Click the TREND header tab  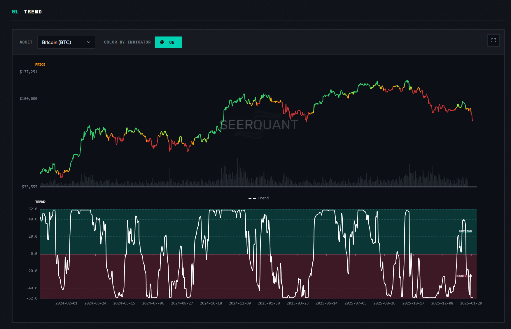coord(33,12)
